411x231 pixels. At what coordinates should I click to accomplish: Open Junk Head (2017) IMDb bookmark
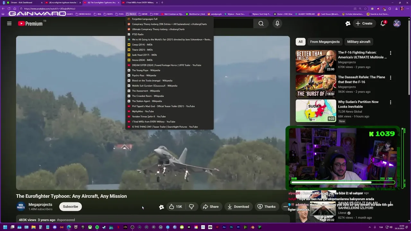coord(170,55)
